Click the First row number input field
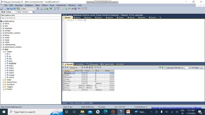Image resolution: width=205 pixels, height=115 pixels. click(186, 68)
